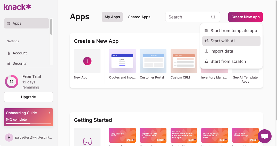Click the user avatar P icon
This screenshot has width=277, height=146.
coord(9,138)
